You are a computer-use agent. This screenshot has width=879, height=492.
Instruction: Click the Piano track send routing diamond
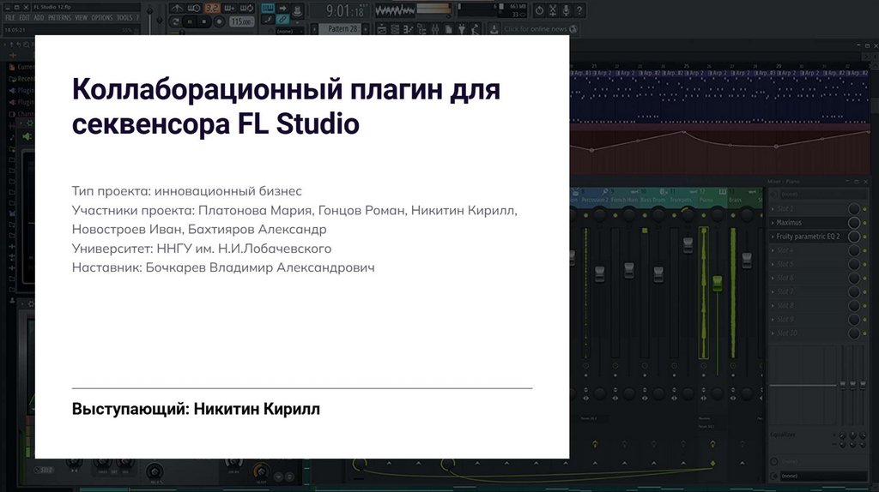712,464
